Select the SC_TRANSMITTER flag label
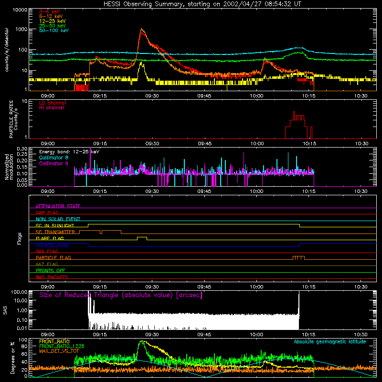Viewport: 382px width, 382px height. coord(55,232)
